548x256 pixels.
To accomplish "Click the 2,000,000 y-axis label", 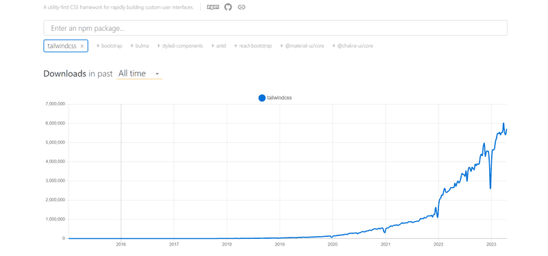I will [55, 200].
